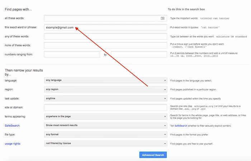Click the SafeSearch label link on the left
The image size is (251, 161).
[x=12, y=126]
